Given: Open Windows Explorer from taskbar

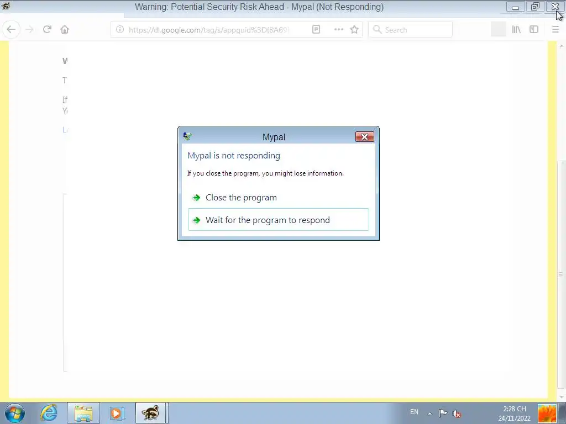Looking at the screenshot, I should point(83,413).
